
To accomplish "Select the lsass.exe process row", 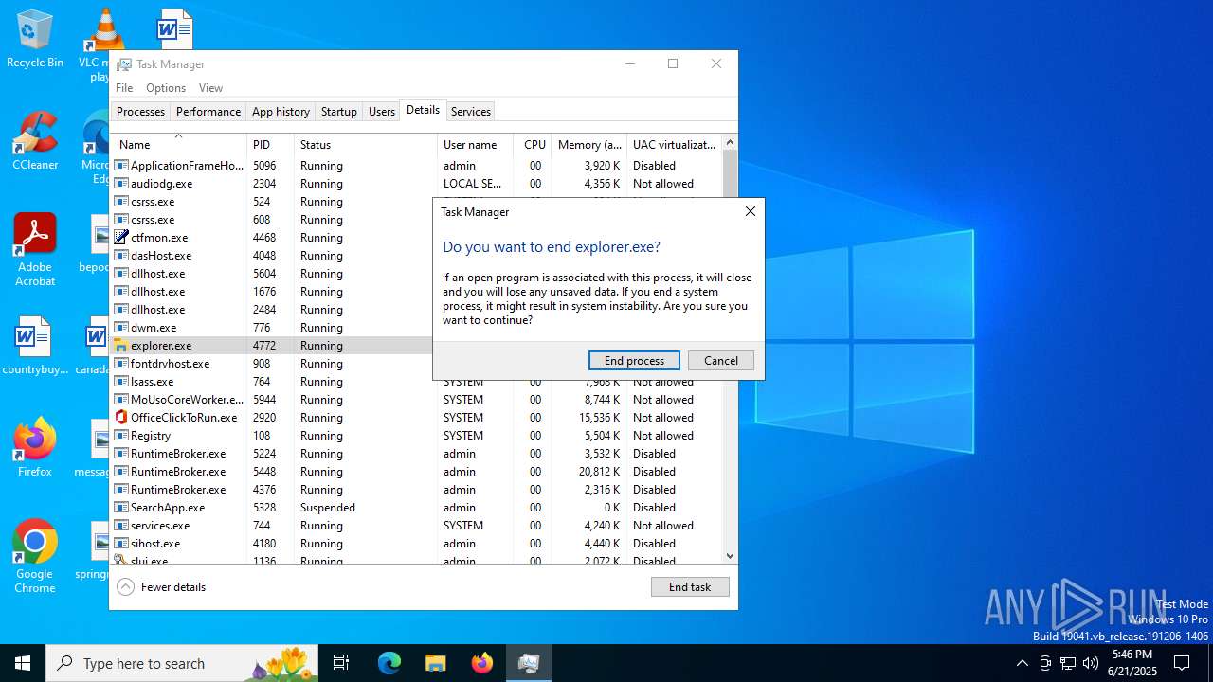I will tap(417, 382).
